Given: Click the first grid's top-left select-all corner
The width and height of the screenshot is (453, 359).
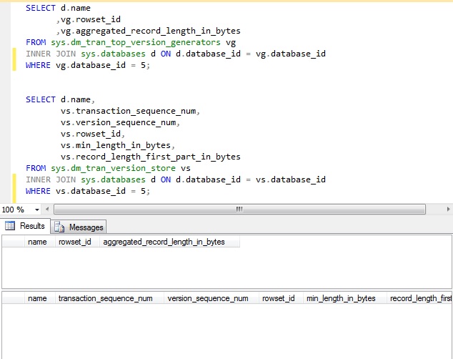Looking at the screenshot, I should tap(12, 242).
